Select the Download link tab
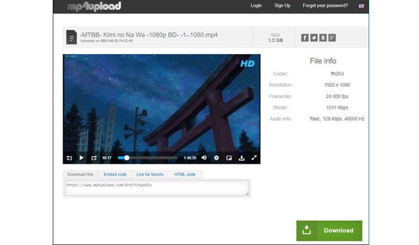Viewport: 419px width, 245px height. (x=80, y=175)
